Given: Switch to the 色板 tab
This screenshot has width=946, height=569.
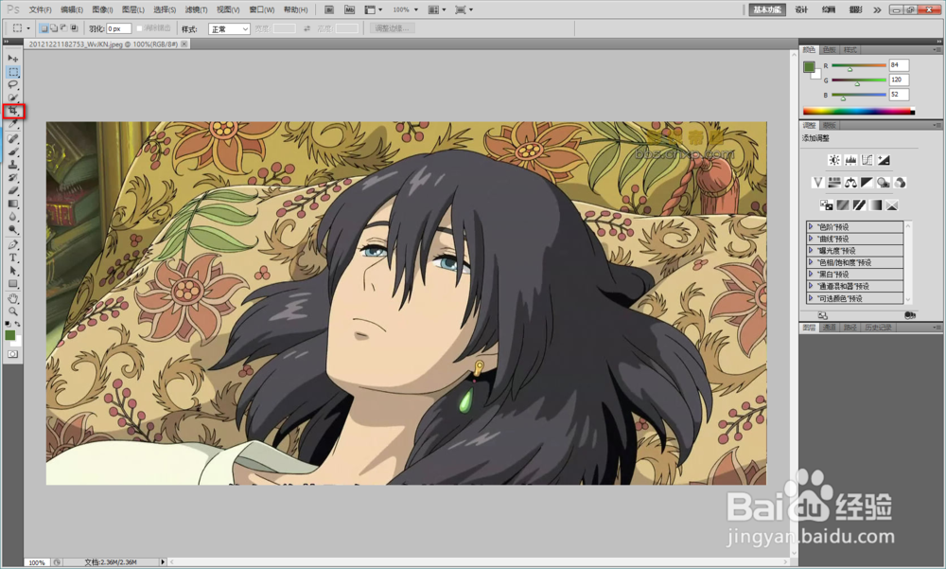Looking at the screenshot, I should pyautogui.click(x=830, y=49).
